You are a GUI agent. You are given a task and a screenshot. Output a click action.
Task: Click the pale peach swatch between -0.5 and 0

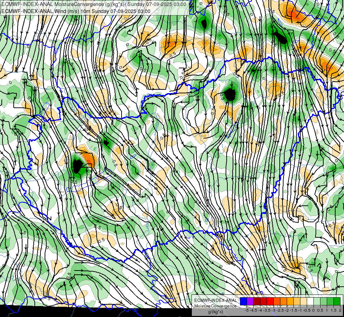click(x=304, y=301)
